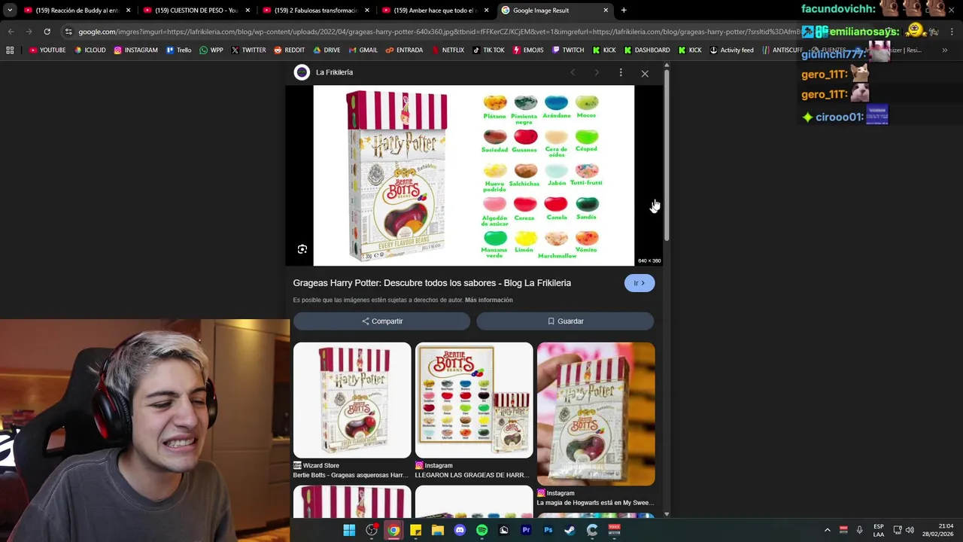
Task: Close the image preview panel
Action: 645,73
